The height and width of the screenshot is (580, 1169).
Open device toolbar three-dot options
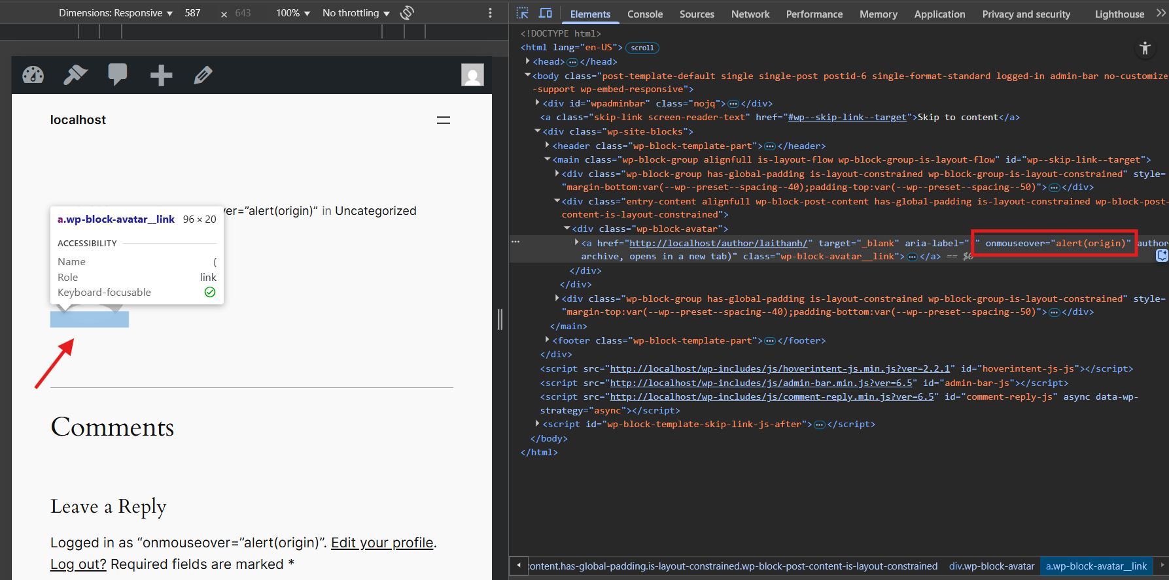click(x=490, y=13)
